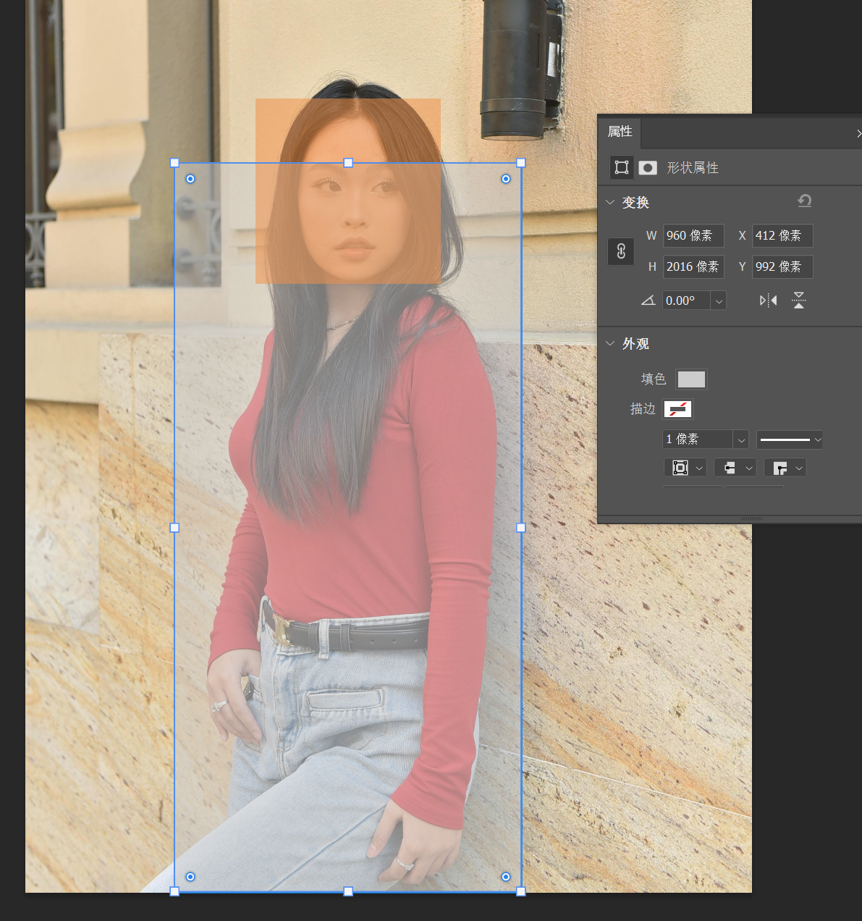Image resolution: width=862 pixels, height=921 pixels.
Task: Open the 描边 stroke swatch
Action: pos(678,409)
